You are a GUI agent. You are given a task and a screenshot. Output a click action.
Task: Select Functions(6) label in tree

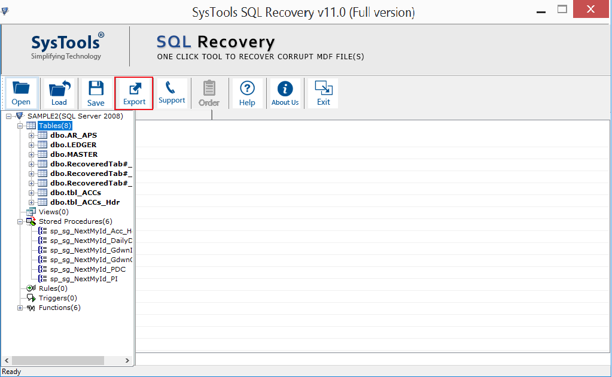[60, 308]
